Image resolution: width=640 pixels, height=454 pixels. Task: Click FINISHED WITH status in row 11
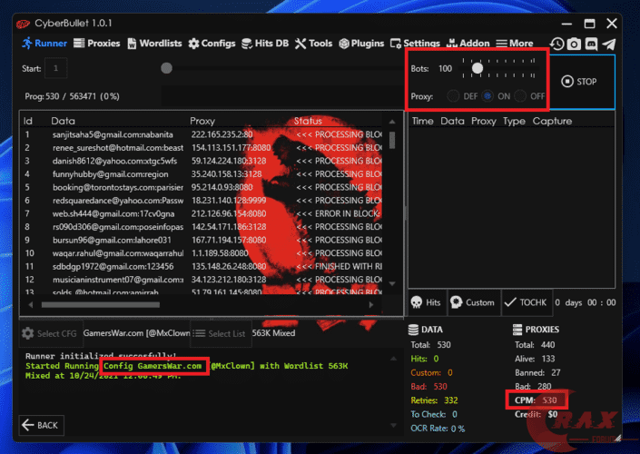pos(340,266)
